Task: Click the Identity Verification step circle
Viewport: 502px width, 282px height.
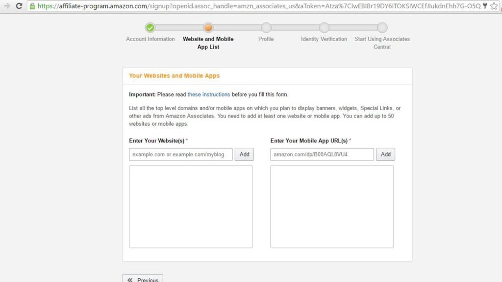Action: (324, 28)
